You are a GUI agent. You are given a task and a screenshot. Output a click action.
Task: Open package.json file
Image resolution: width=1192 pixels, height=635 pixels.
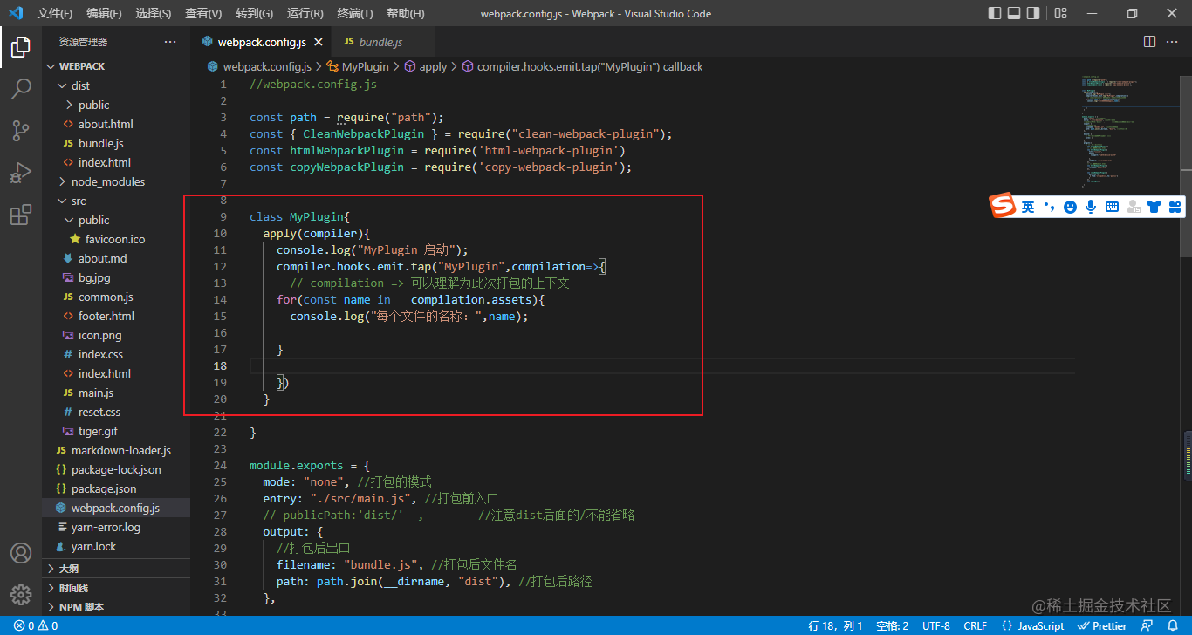116,488
